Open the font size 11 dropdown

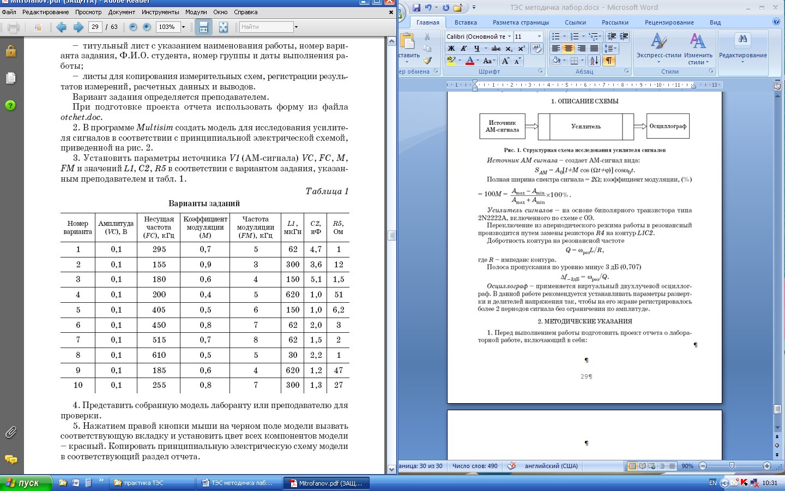(x=540, y=37)
